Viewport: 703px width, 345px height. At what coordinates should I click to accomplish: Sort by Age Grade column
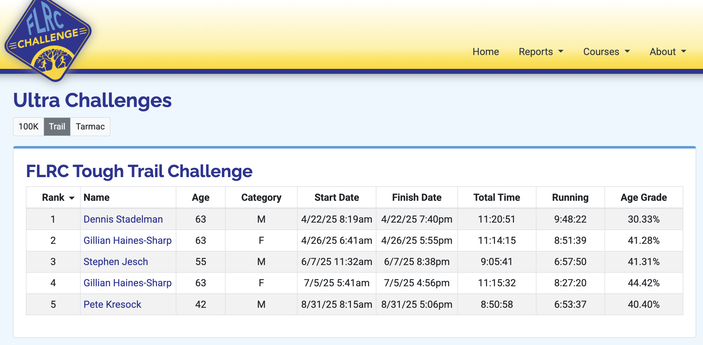(644, 197)
